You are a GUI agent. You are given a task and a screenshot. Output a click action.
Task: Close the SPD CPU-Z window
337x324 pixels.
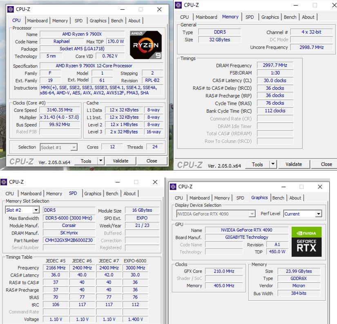(155, 182)
